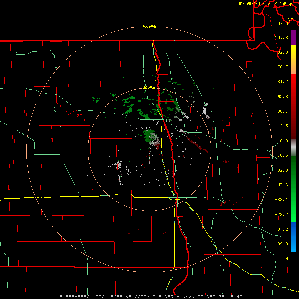Select the 45.6 velocity scale value
The width and height of the screenshot is (299, 299).
pos(283,96)
